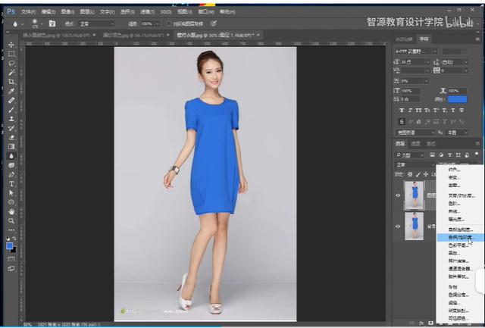Click the pen pressure icon in options bar

214,23
